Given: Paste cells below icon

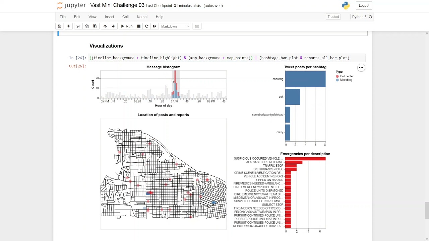Looking at the screenshot, I should point(95,26).
